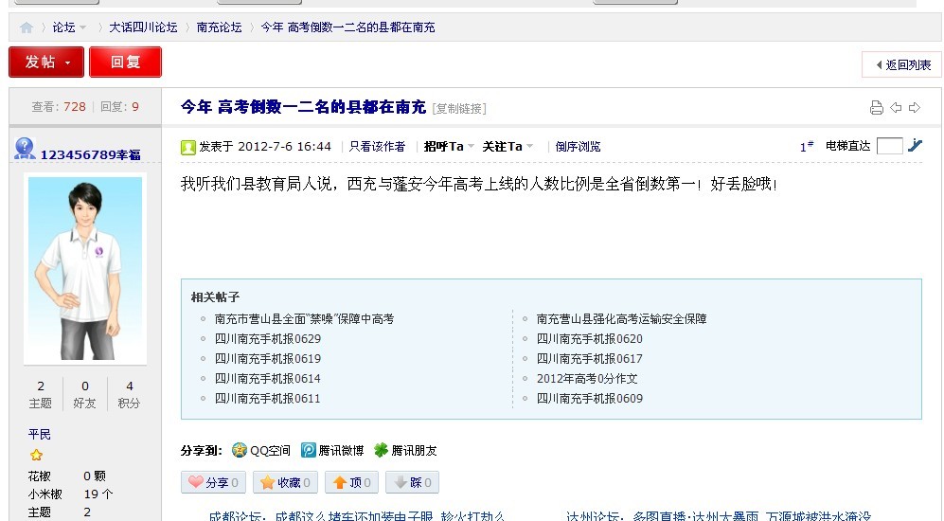Click the 返回列表 button
This screenshot has width=944, height=521.
point(901,64)
